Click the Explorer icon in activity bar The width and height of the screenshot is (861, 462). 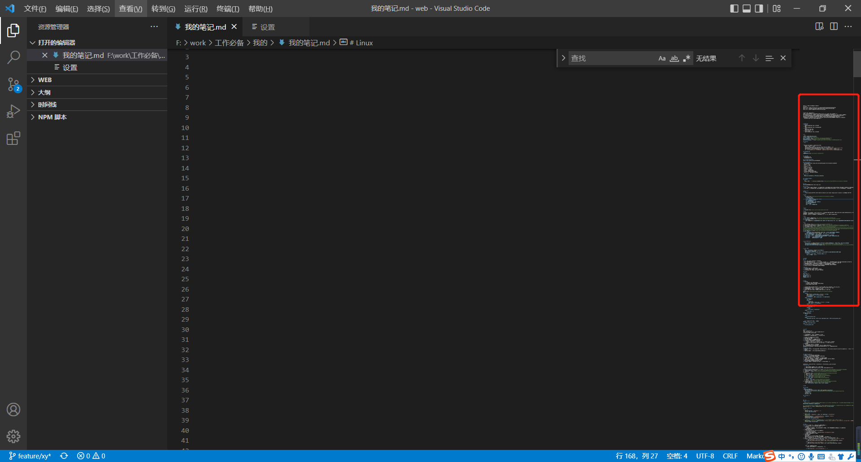point(13,30)
